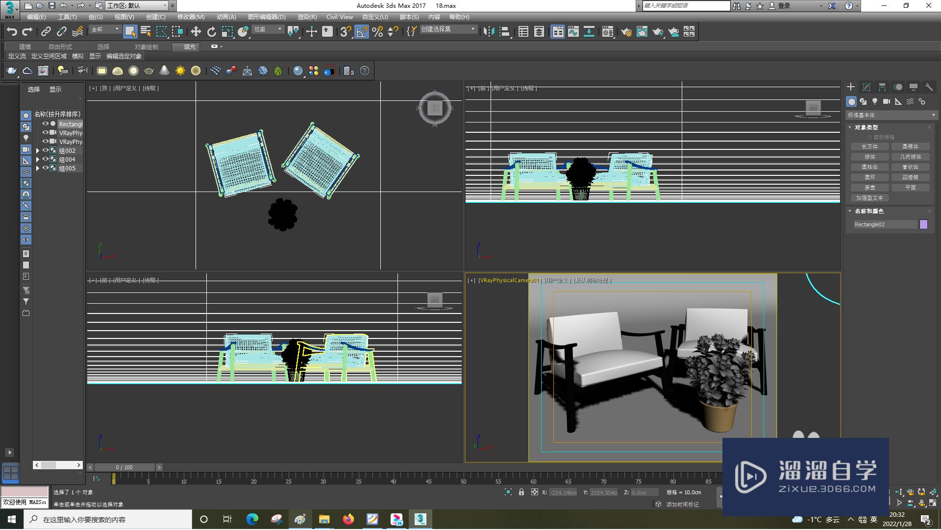
Task: Select the Cameras category in Create panel
Action: [x=887, y=101]
